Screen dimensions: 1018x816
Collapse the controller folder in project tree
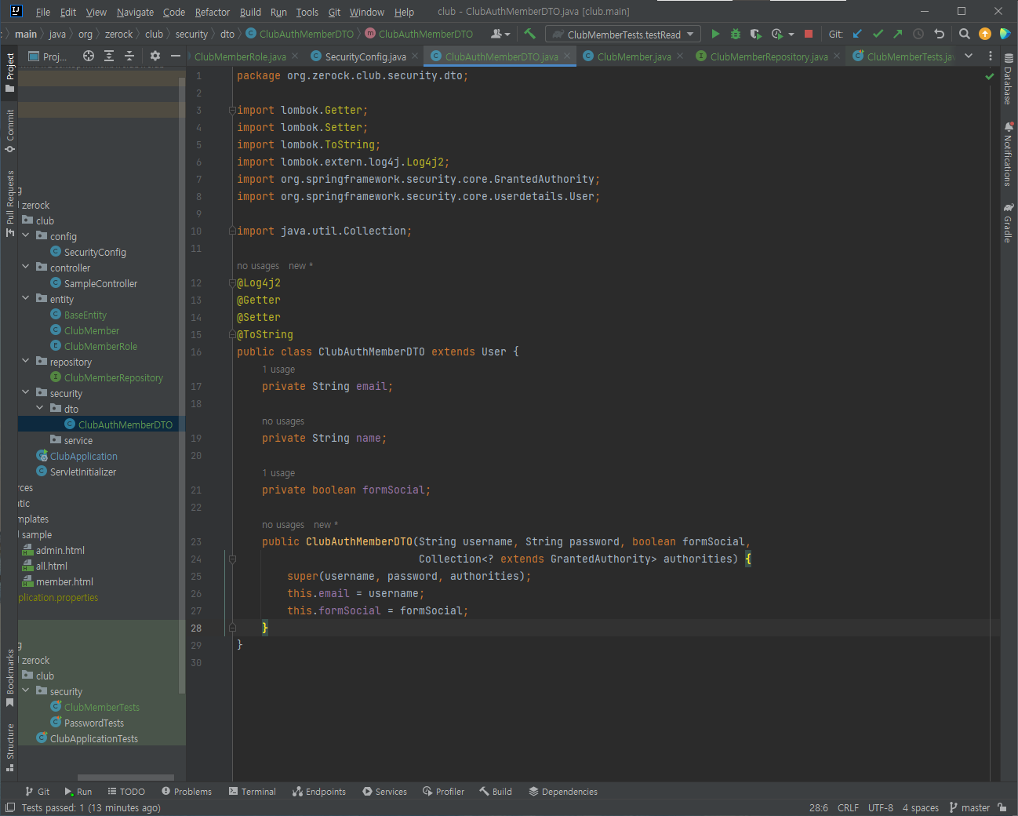[x=26, y=267]
